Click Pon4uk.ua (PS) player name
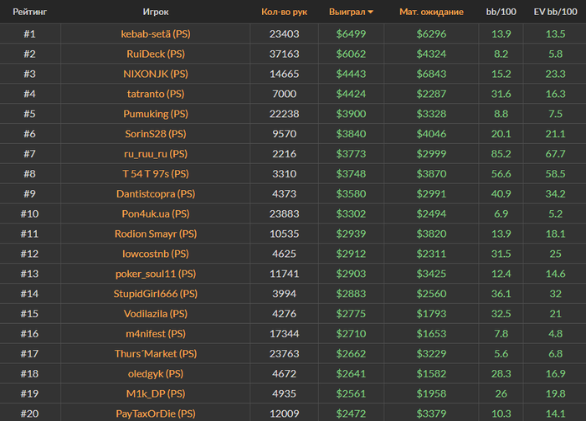 tap(156, 213)
